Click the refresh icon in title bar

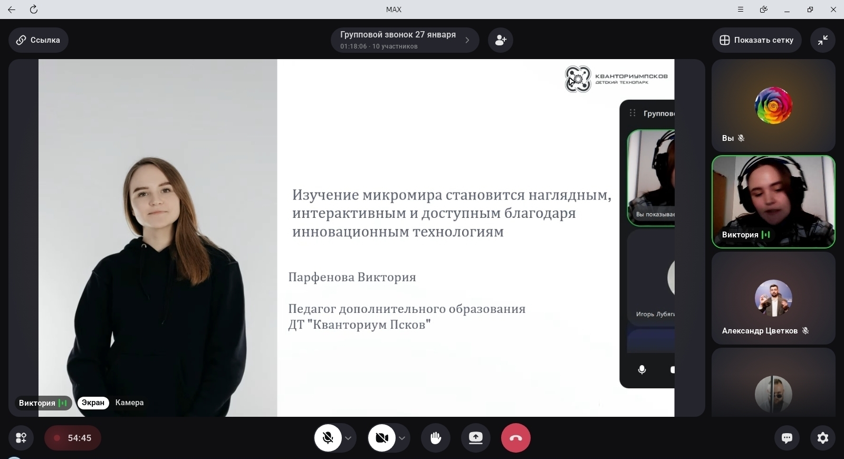[34, 9]
